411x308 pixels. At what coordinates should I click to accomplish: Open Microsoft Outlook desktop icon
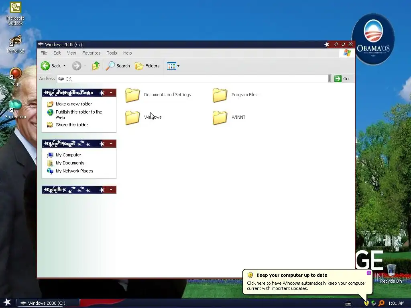15,14
